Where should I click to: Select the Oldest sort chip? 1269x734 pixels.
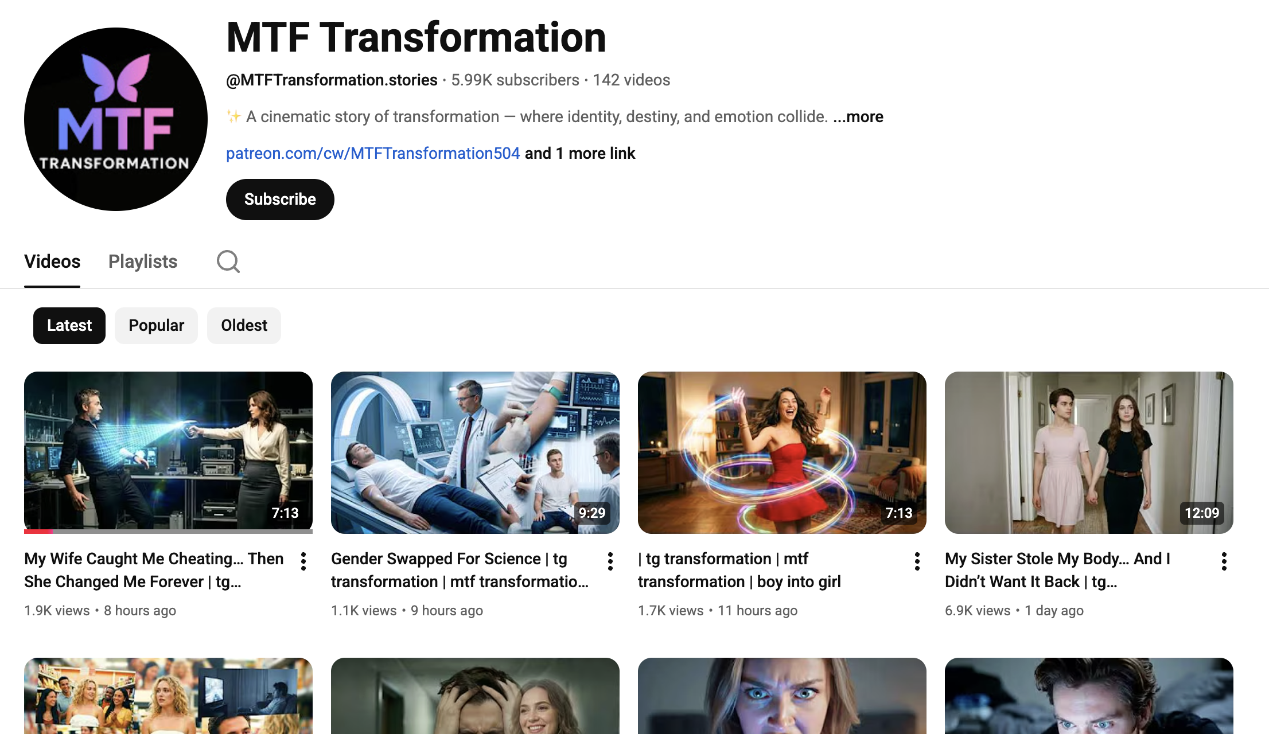244,326
